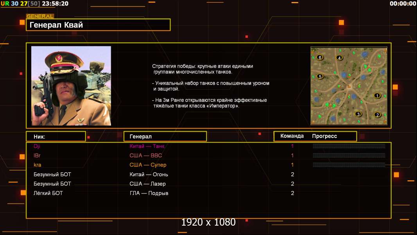Select player name 'kra'
Viewport: 417px width, 235px height.
point(37,165)
